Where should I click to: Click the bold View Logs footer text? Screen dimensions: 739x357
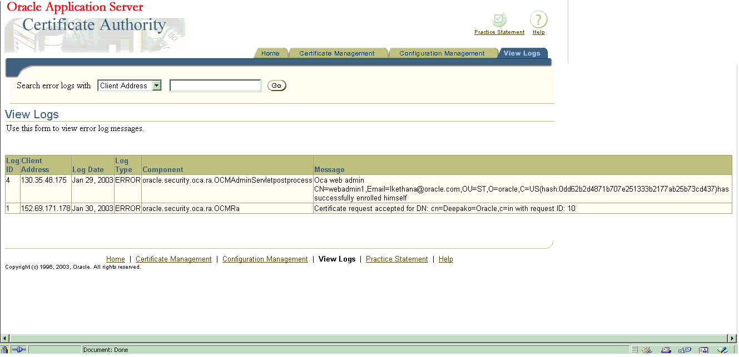[x=337, y=259]
